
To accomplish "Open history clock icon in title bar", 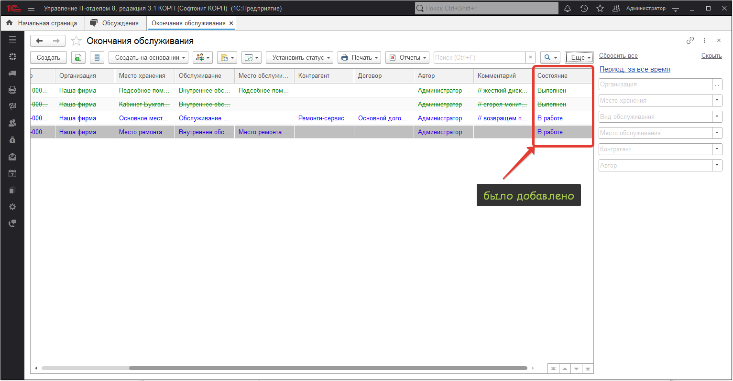I will coord(584,9).
